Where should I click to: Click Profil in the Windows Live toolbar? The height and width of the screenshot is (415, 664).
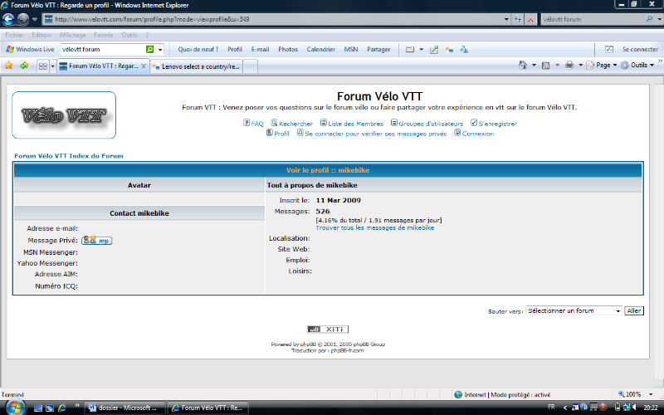coord(235,49)
